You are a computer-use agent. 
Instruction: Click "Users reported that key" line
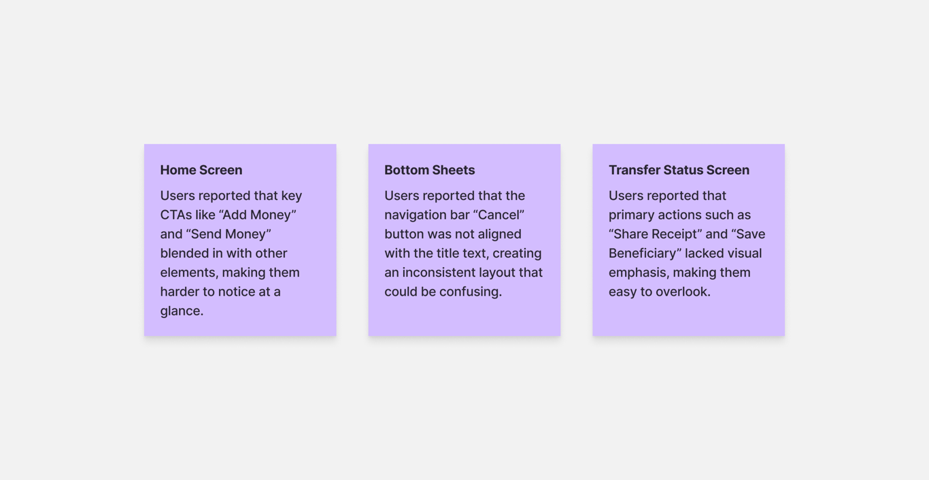[231, 196]
